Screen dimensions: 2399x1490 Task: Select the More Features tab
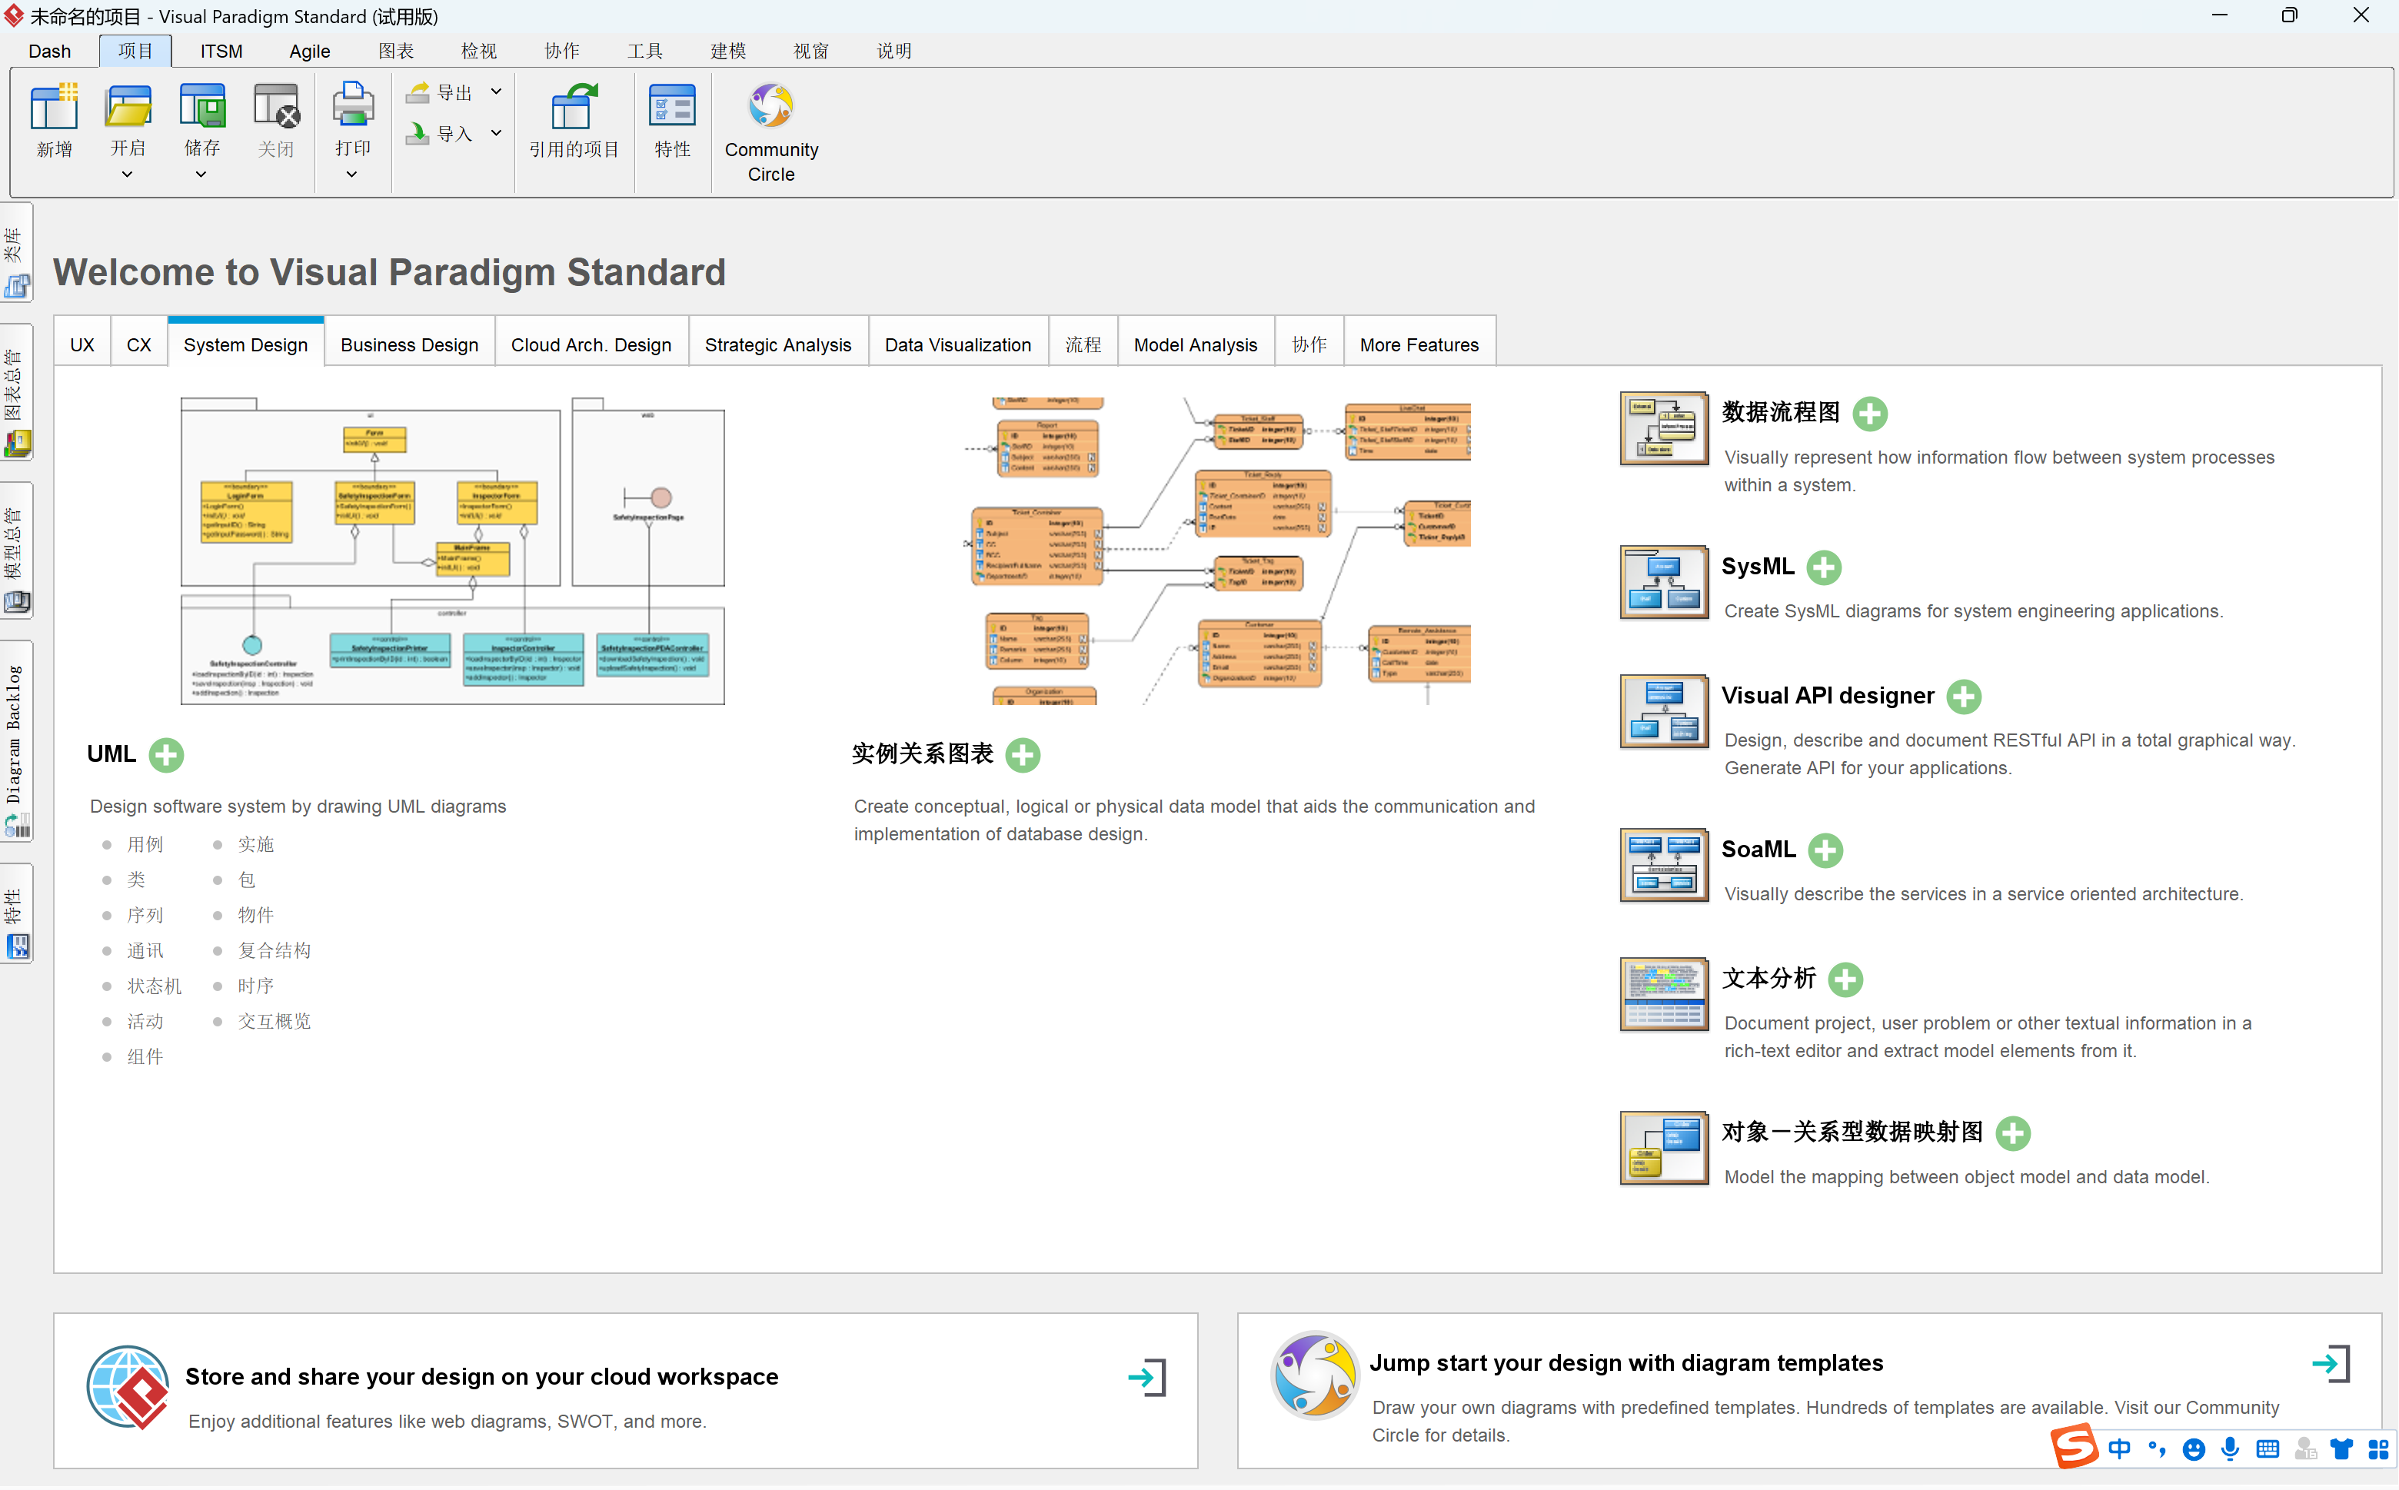coord(1419,345)
